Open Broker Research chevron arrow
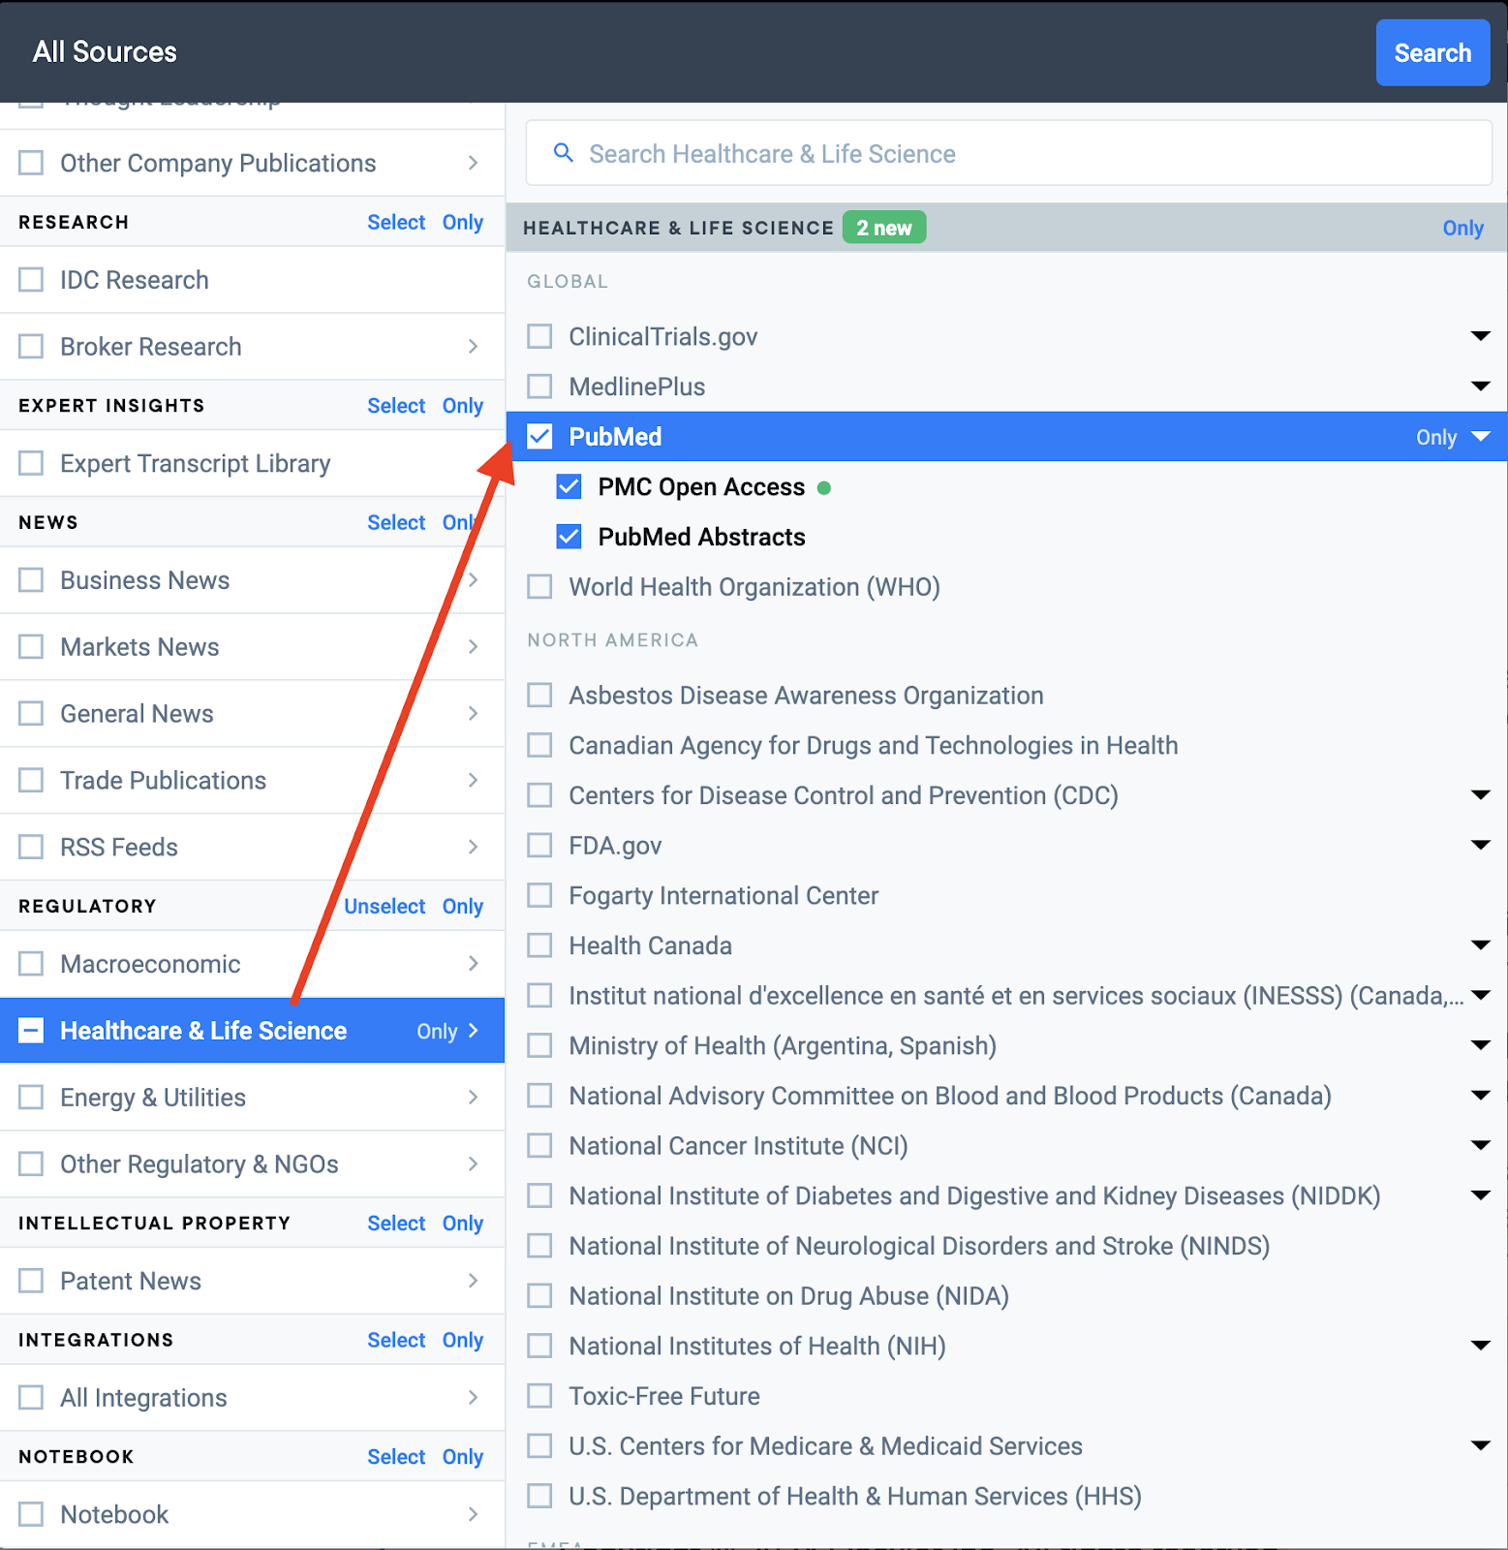 474,346
